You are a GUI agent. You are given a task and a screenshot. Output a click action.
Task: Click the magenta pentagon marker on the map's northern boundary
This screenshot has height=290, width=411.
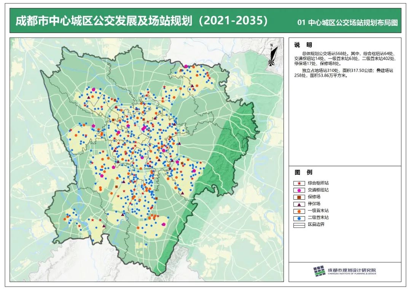point(186,66)
